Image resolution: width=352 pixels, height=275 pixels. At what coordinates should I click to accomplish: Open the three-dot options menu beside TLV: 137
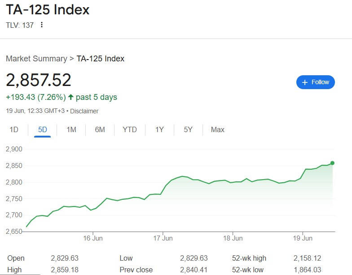[x=41, y=25]
